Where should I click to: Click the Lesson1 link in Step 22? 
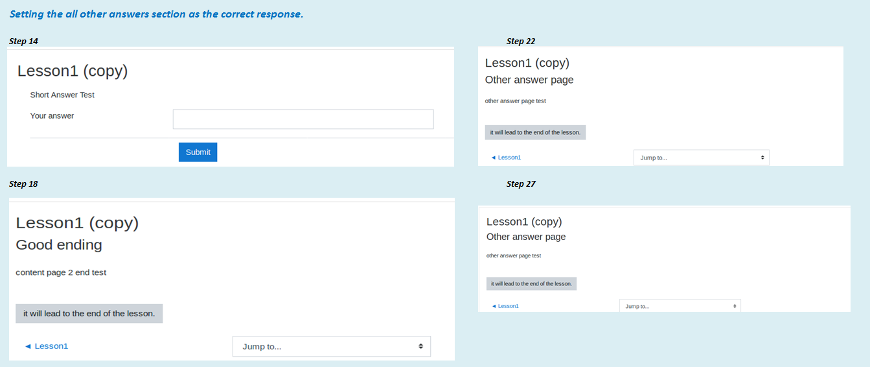click(x=506, y=158)
